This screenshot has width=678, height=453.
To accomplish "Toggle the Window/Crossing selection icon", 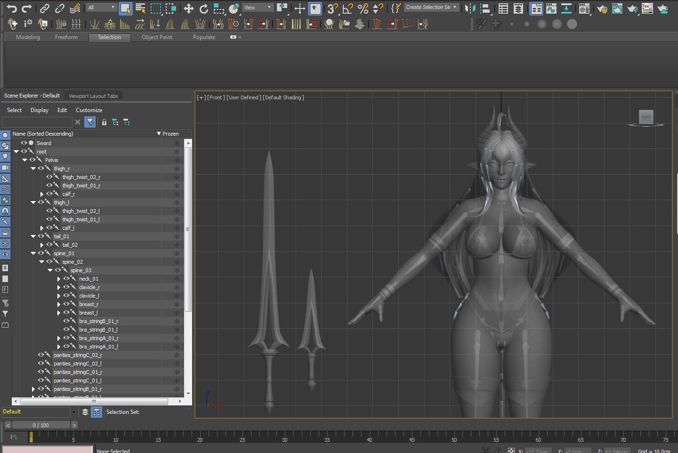I will 171,8.
